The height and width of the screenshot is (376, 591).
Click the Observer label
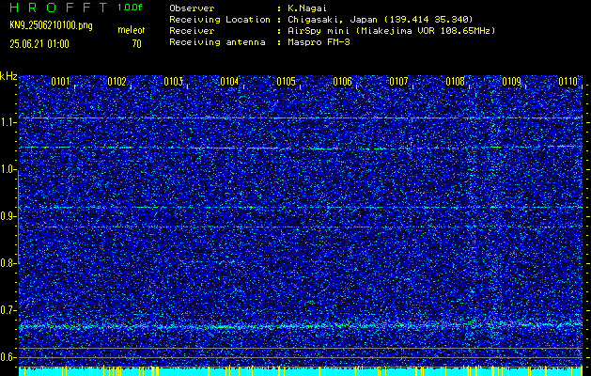tap(192, 8)
